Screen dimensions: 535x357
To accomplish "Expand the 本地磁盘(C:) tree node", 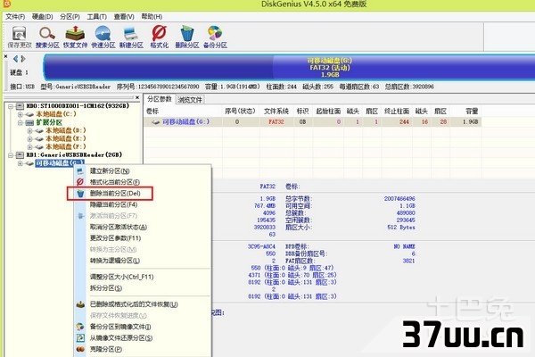I will pyautogui.click(x=21, y=114).
